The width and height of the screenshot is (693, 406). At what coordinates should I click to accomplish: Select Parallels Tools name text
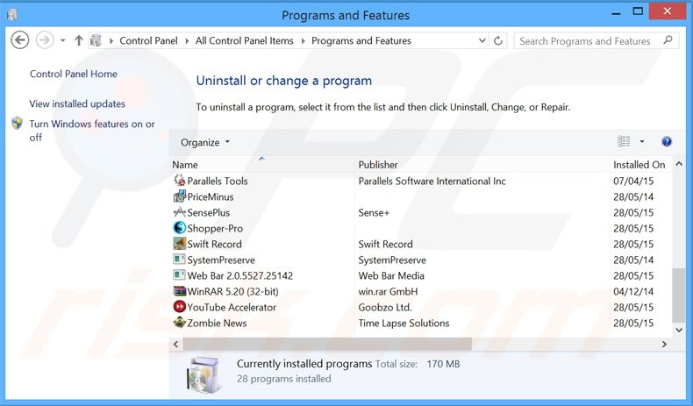218,182
